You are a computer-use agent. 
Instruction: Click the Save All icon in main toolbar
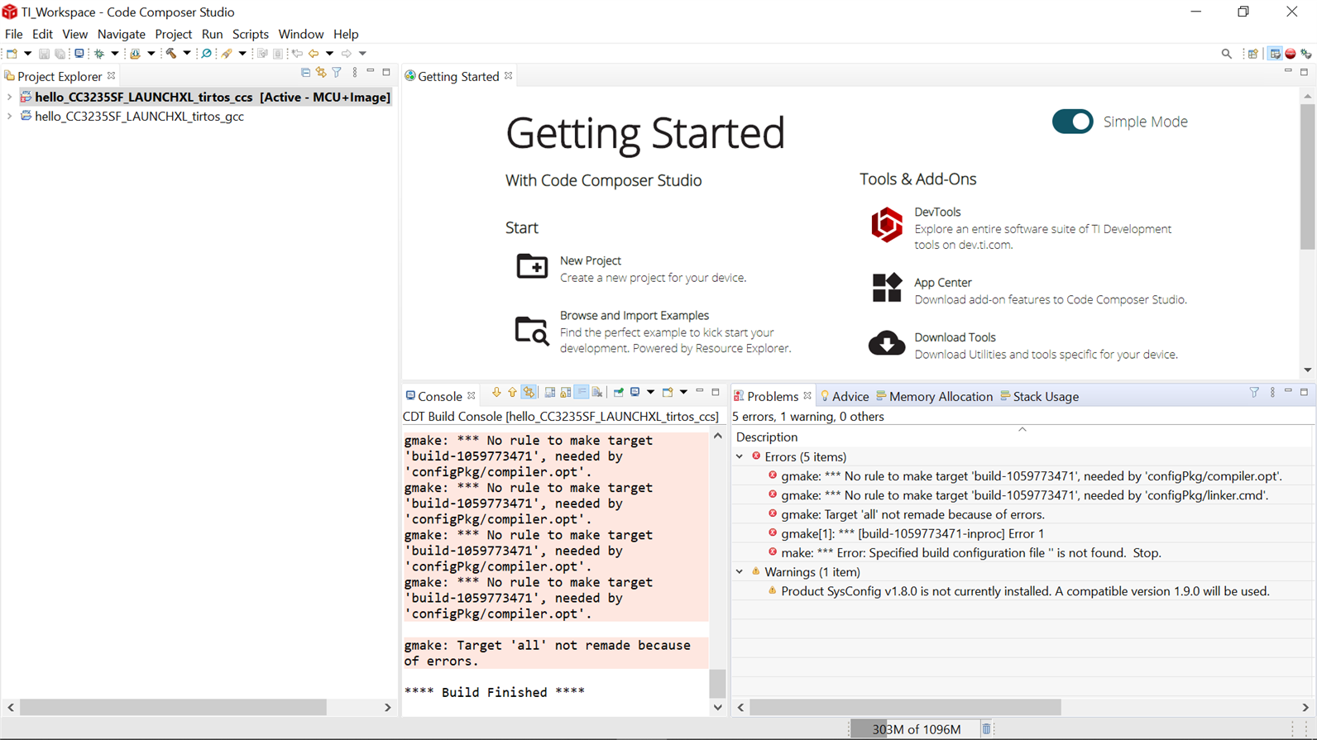coord(60,54)
